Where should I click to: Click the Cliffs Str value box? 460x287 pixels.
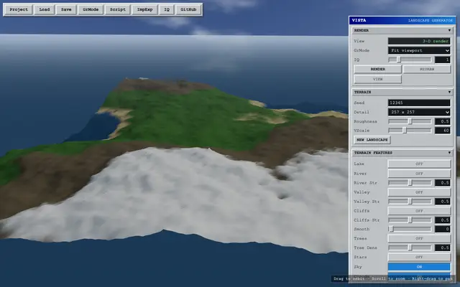(443, 220)
